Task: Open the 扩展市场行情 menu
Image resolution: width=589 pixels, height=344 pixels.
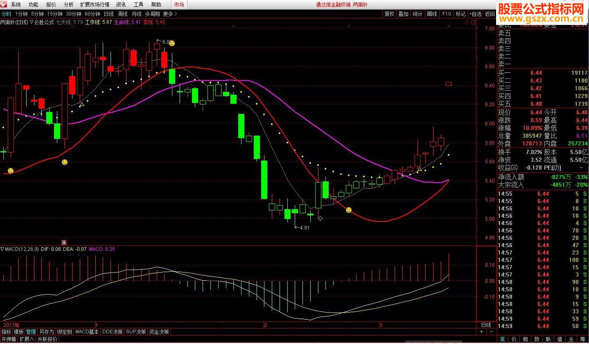Action: pyautogui.click(x=95, y=4)
